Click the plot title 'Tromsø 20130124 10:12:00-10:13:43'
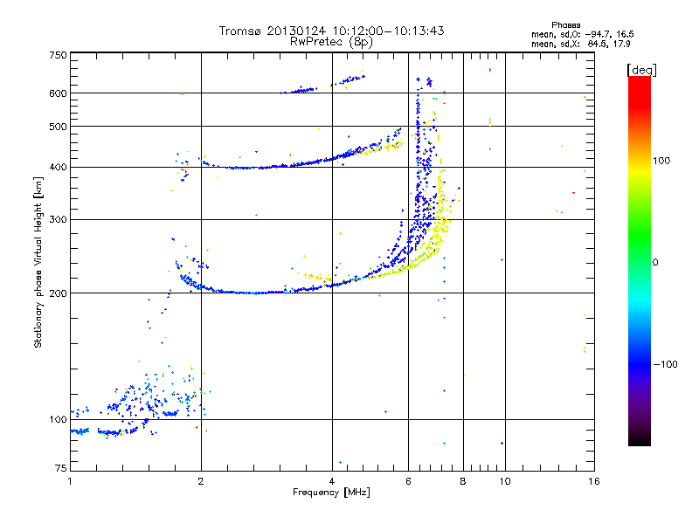 click(x=332, y=31)
